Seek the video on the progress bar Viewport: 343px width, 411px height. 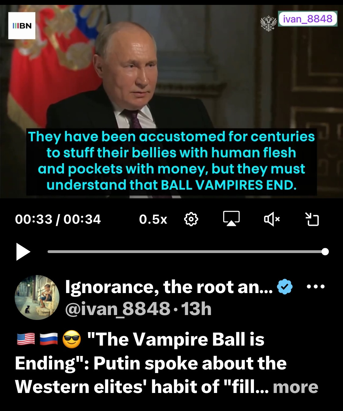pos(186,252)
